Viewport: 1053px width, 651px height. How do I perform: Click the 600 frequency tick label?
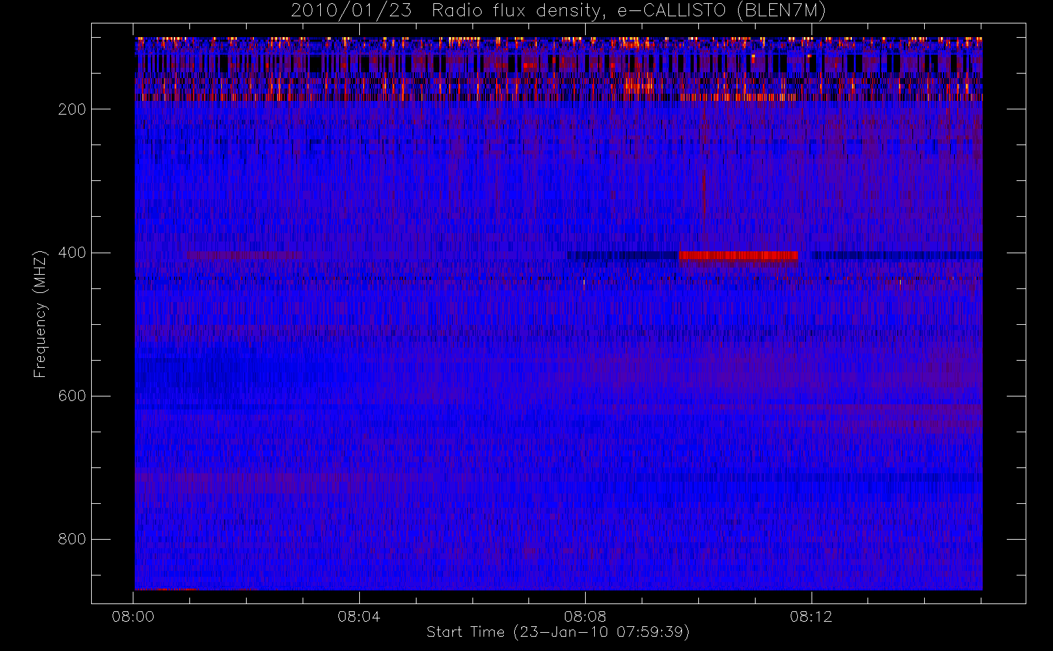[x=72, y=396]
